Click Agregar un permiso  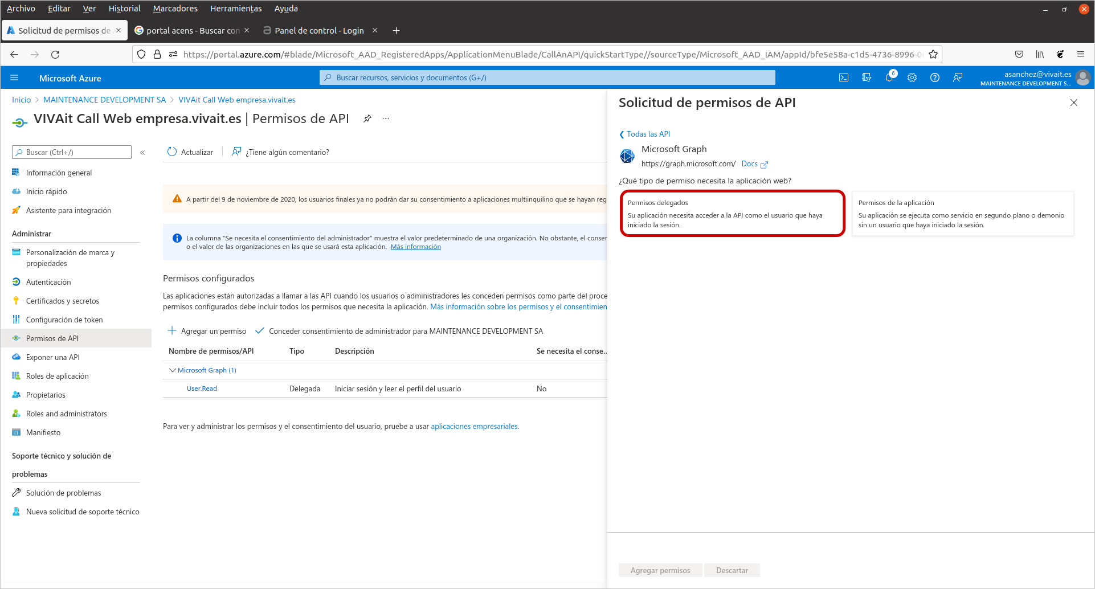(x=207, y=331)
